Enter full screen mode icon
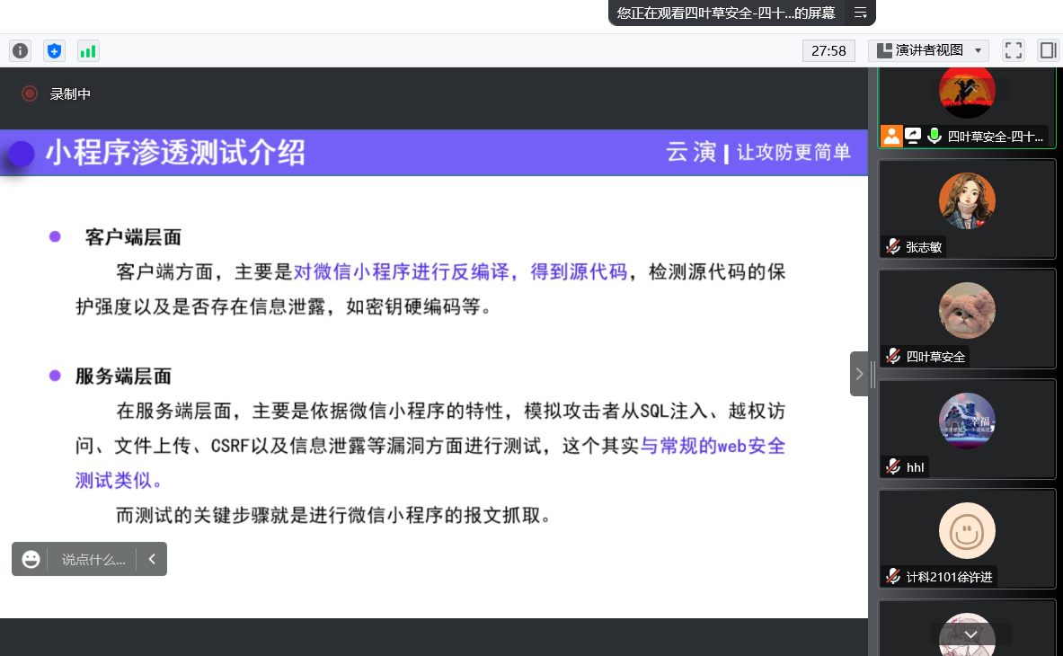 point(1014,50)
